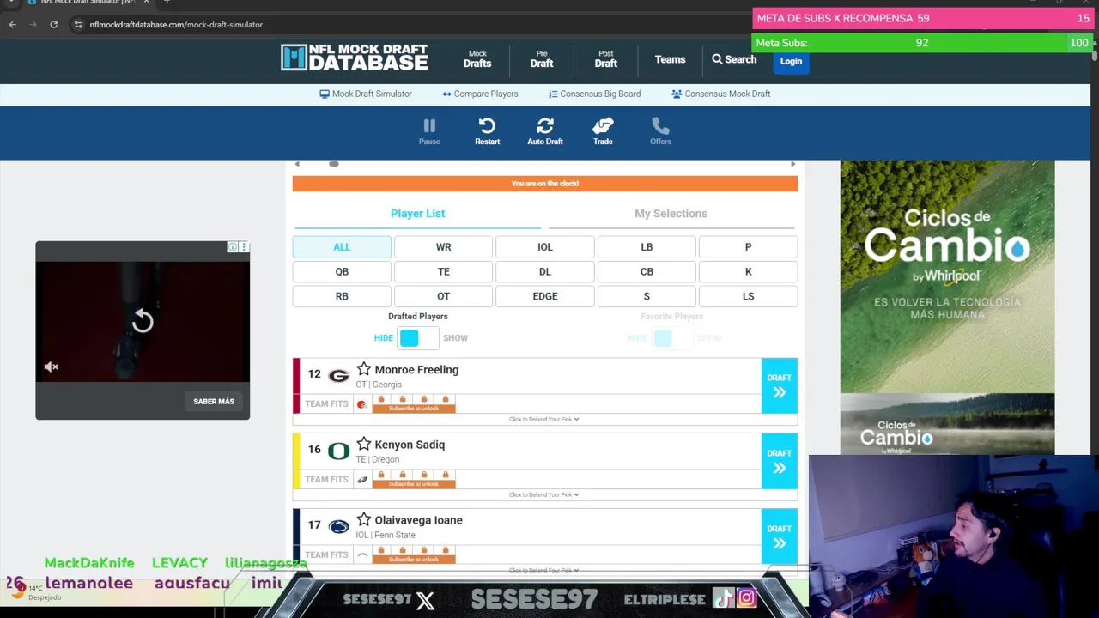Open Search with the magnifier
Viewport: 1099px width, 618px height.
click(x=734, y=59)
